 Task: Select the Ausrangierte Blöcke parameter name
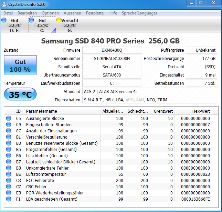click(45, 118)
